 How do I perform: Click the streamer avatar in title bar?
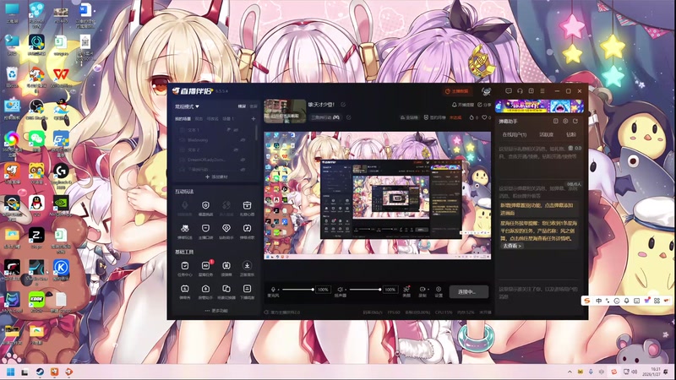(487, 91)
